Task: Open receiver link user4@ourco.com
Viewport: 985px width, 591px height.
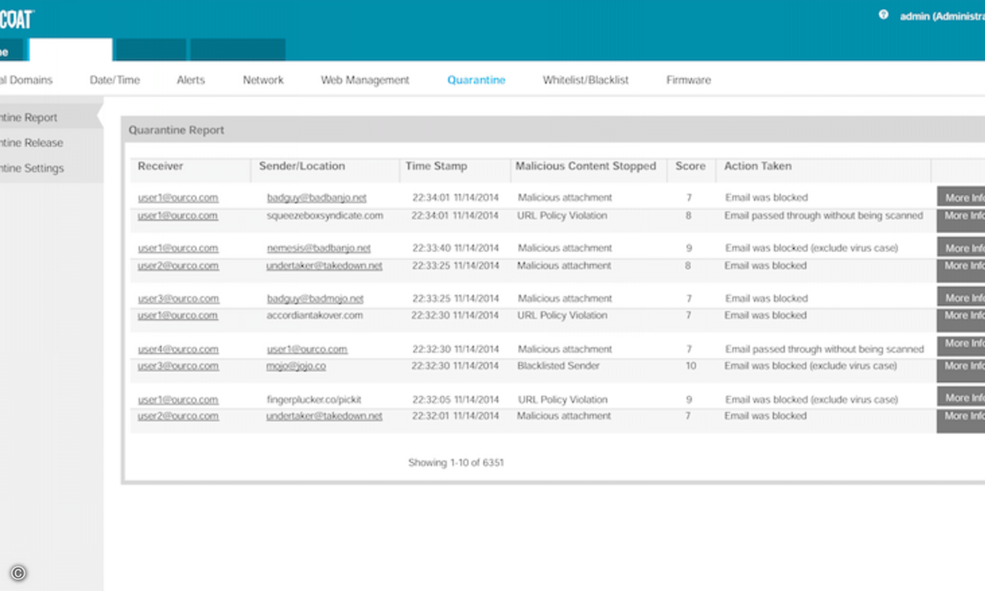Action: 178,350
